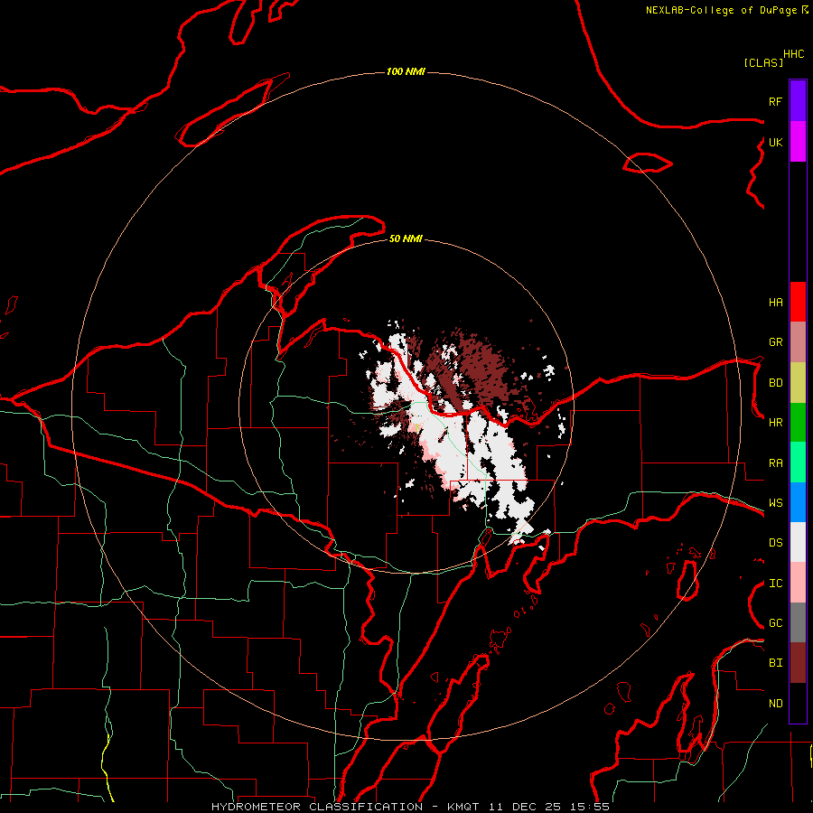
Task: Click the RA light green legend swatch
Action: (x=798, y=463)
